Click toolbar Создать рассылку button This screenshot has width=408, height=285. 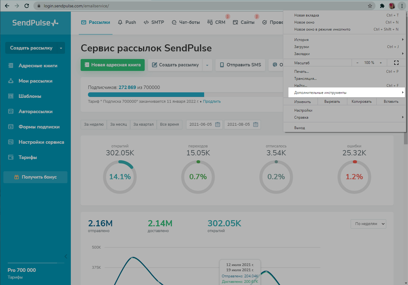(175, 65)
